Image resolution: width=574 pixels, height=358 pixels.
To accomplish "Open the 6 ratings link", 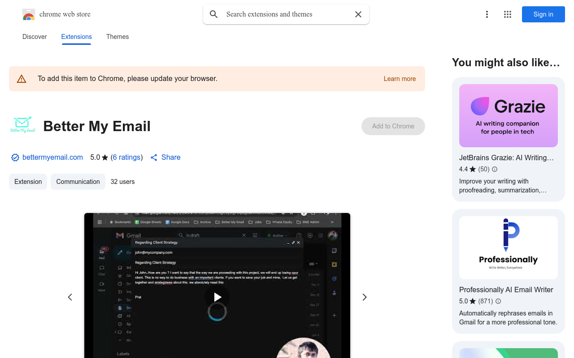I will [126, 158].
